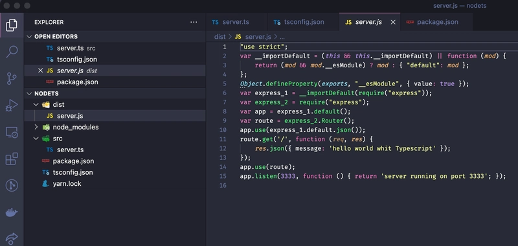The width and height of the screenshot is (518, 246).
Task: Open the Remote Explorer view
Action: 12,133
